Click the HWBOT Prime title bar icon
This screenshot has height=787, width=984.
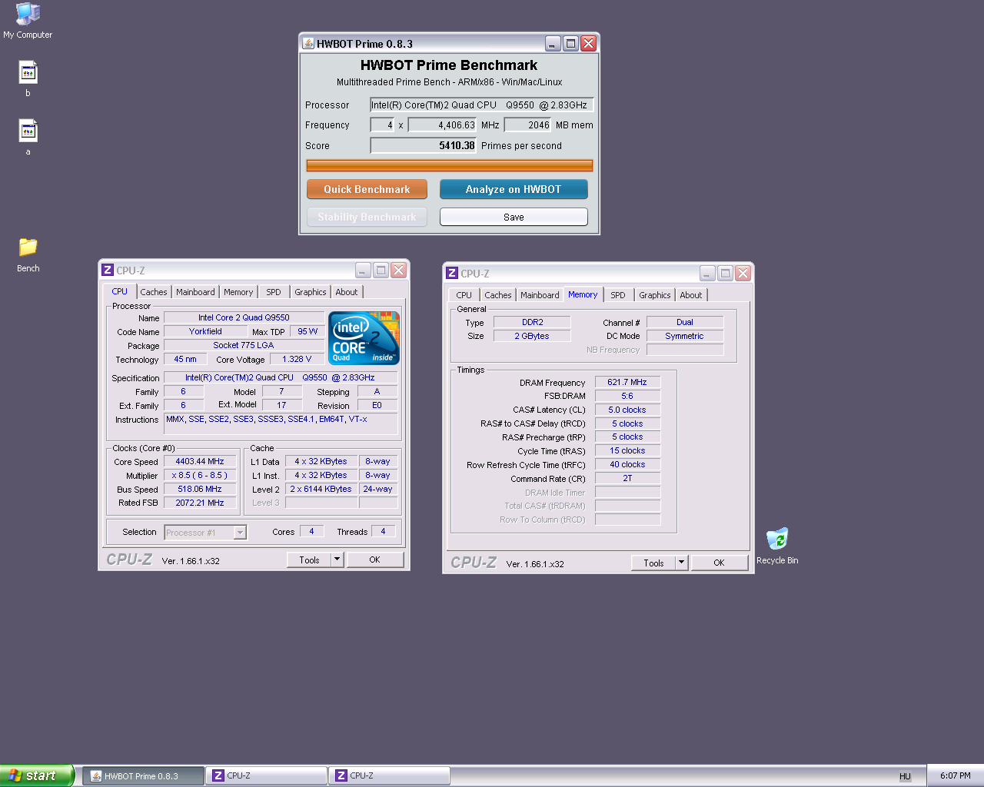(308, 44)
